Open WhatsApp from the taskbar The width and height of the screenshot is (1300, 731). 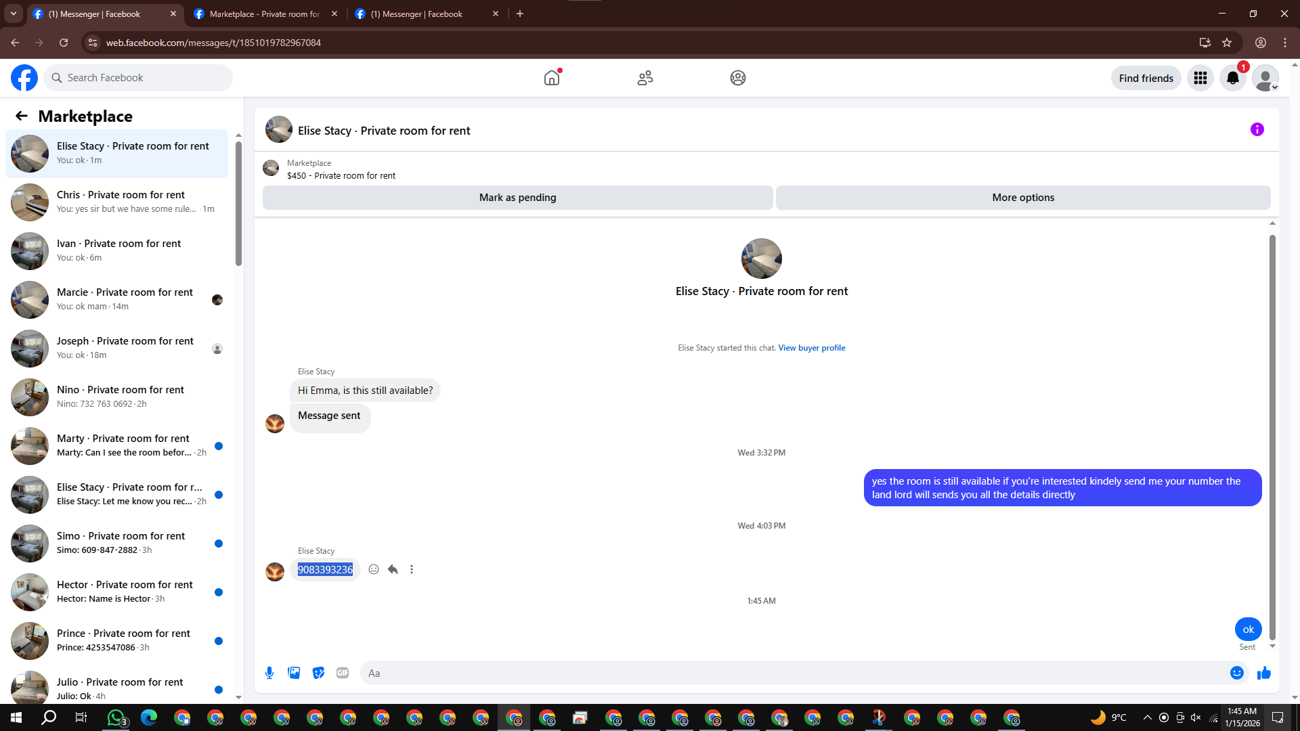point(116,717)
